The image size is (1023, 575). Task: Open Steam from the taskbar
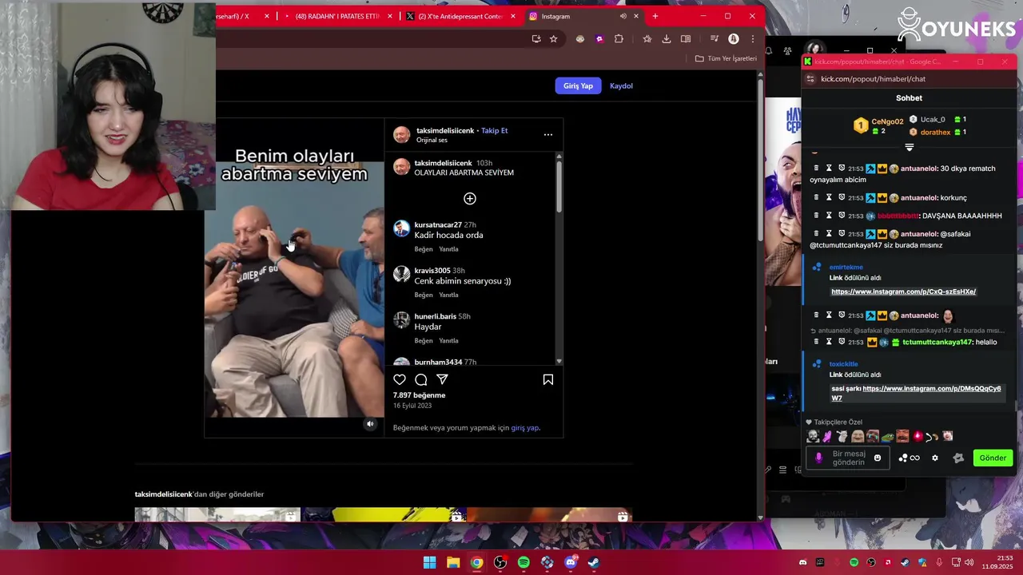point(594,563)
